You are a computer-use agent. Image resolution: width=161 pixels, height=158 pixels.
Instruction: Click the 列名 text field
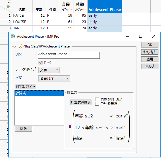(69, 55)
